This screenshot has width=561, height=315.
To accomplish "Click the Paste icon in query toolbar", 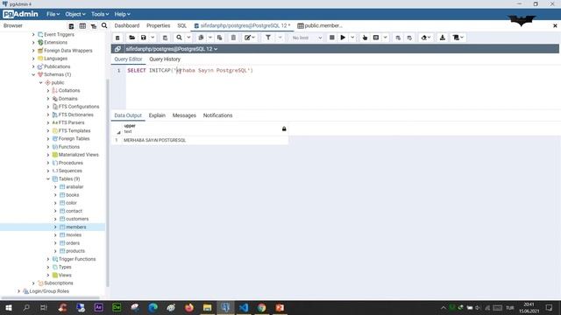I will pos(220,38).
